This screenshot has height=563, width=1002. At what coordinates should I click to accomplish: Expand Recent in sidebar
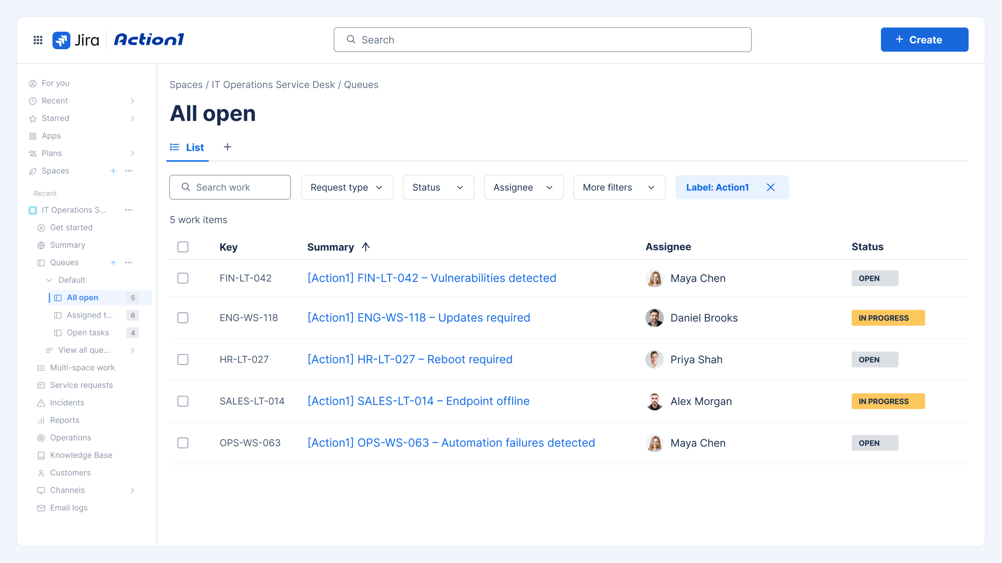point(133,101)
